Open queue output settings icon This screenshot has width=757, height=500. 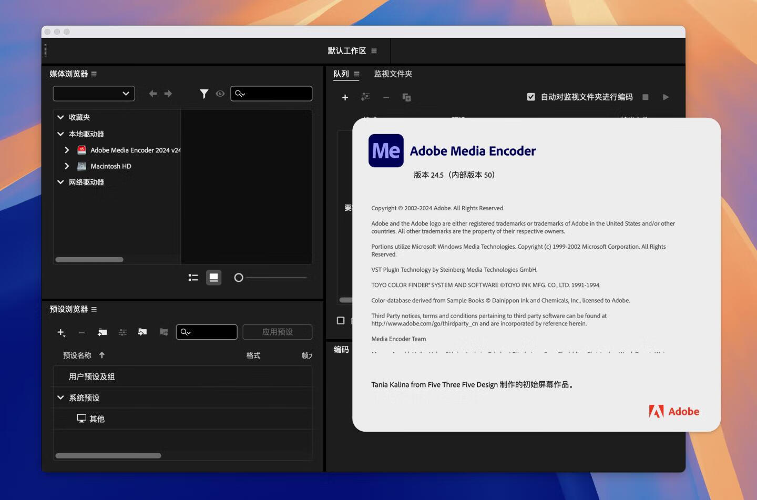pos(365,97)
